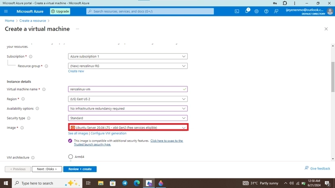The width and height of the screenshot is (335, 188).
Task: Click the Virtual machine name input field
Action: [x=128, y=89]
